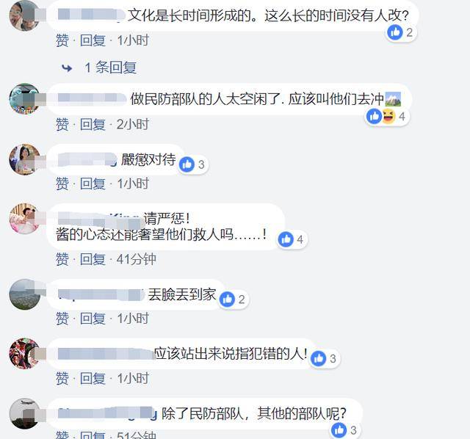
Task: Open profile avatar of first commenter
Action: (24, 15)
